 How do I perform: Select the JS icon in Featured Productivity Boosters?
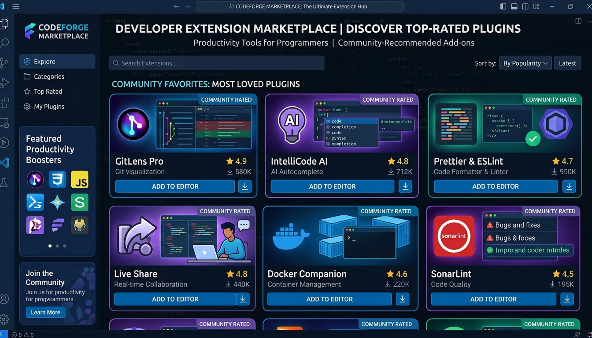(x=80, y=180)
